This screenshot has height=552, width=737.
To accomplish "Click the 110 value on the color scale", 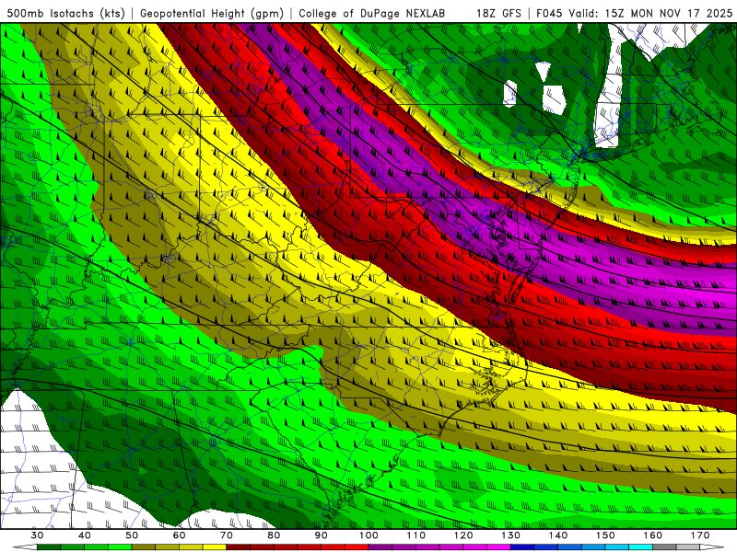I will tap(416, 535).
